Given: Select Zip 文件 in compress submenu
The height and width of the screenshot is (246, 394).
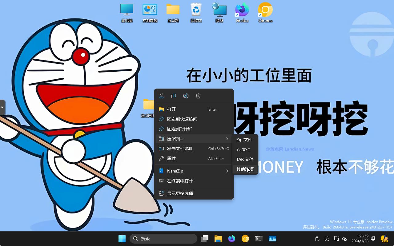Looking at the screenshot, I should [x=245, y=140].
